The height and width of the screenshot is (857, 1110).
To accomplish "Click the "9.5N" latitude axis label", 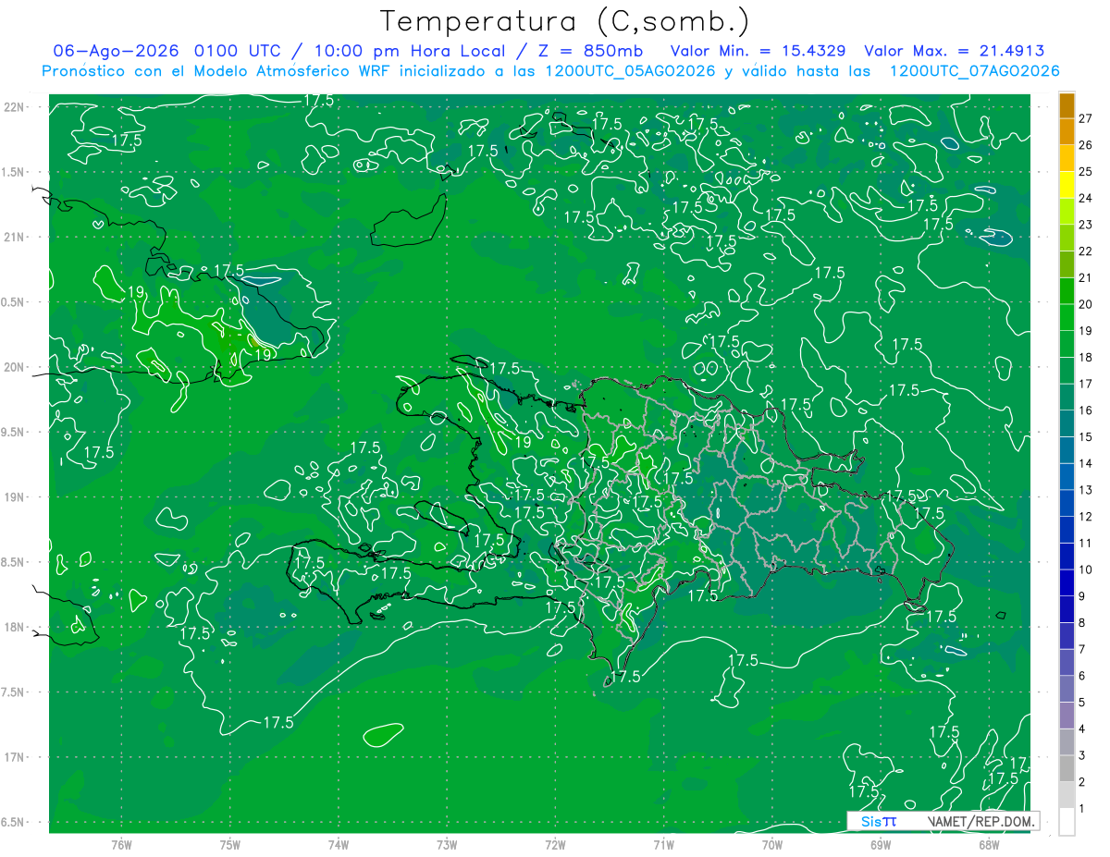I will (x=14, y=432).
